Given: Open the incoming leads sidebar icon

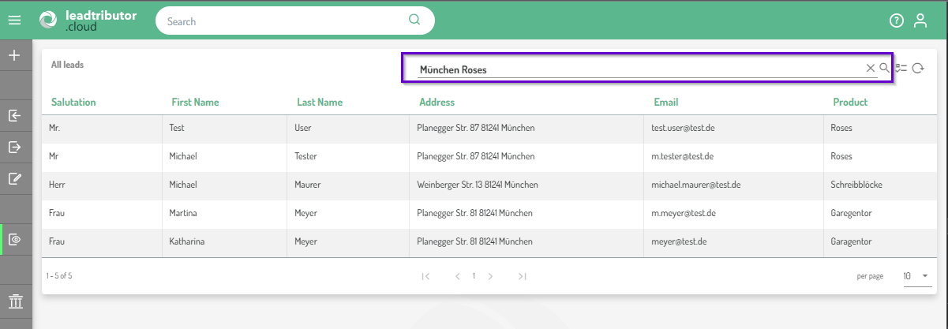Looking at the screenshot, I should pyautogui.click(x=14, y=116).
